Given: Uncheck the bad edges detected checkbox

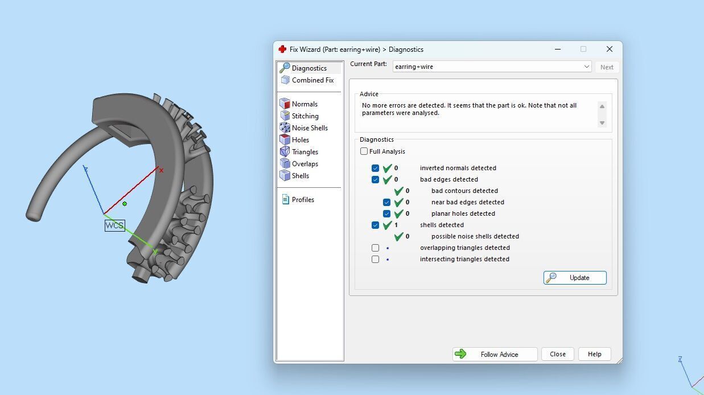Looking at the screenshot, I should click(x=376, y=179).
